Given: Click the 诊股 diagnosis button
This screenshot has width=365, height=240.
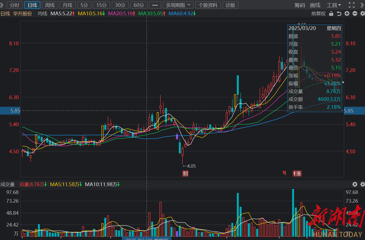Looking at the screenshot, I should click(231, 5).
